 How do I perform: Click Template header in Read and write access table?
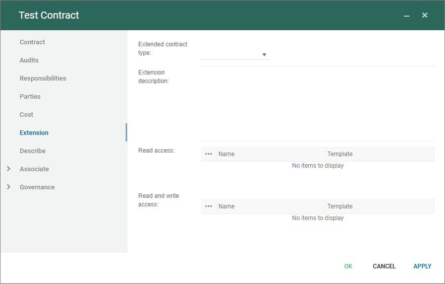pyautogui.click(x=379, y=206)
